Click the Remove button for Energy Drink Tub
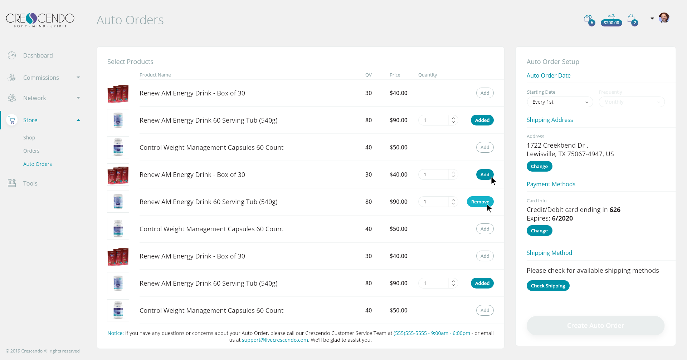This screenshot has height=360, width=687. pyautogui.click(x=480, y=202)
